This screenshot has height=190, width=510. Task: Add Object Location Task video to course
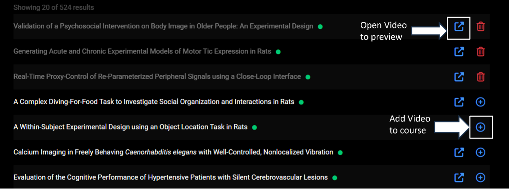(x=480, y=127)
